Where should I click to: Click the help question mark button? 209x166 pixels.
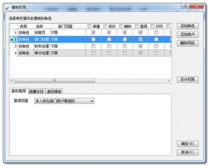tap(185, 6)
